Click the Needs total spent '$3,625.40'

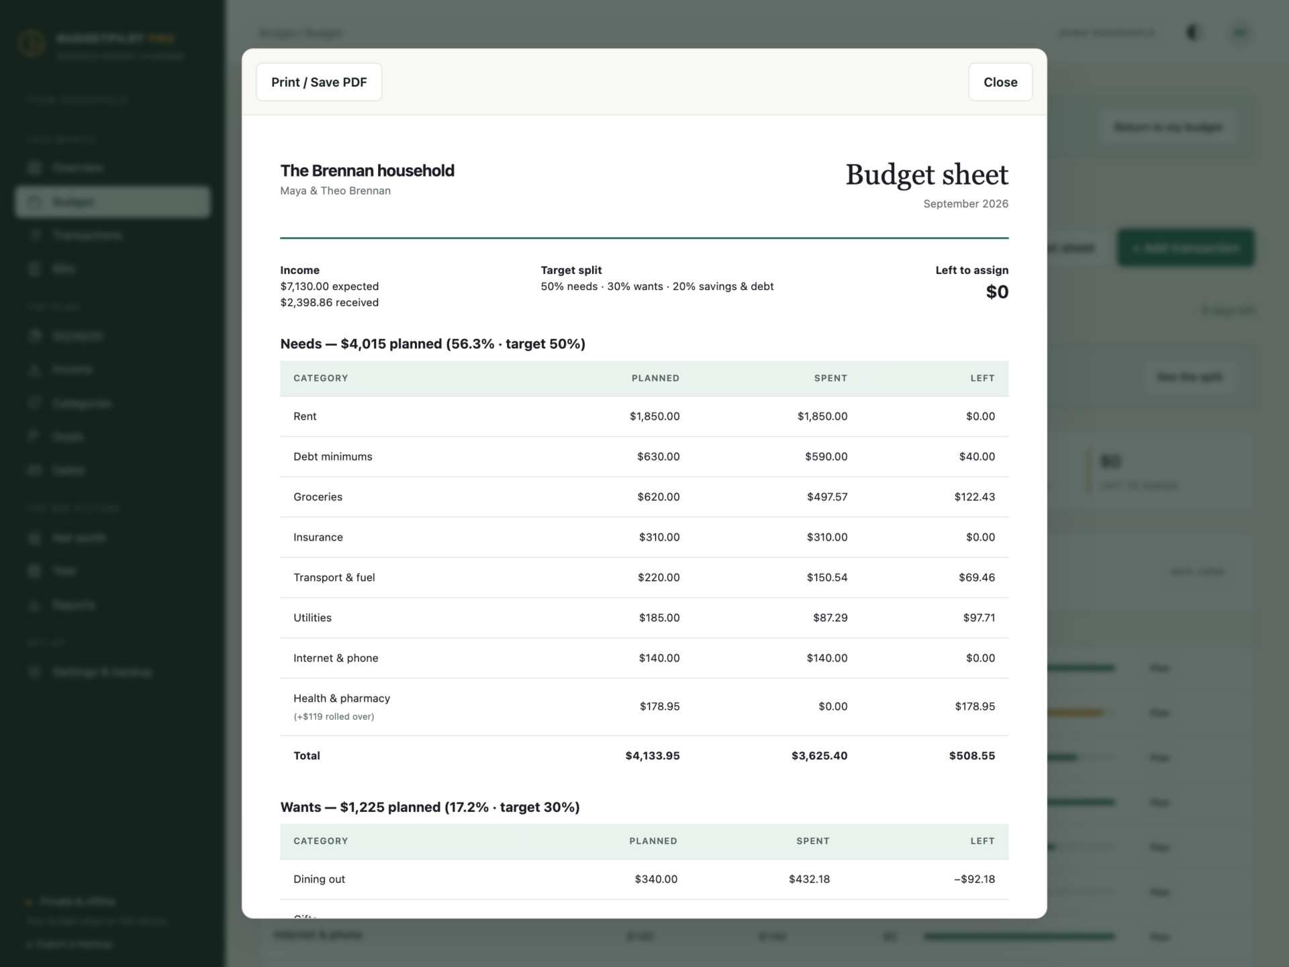[x=819, y=756]
